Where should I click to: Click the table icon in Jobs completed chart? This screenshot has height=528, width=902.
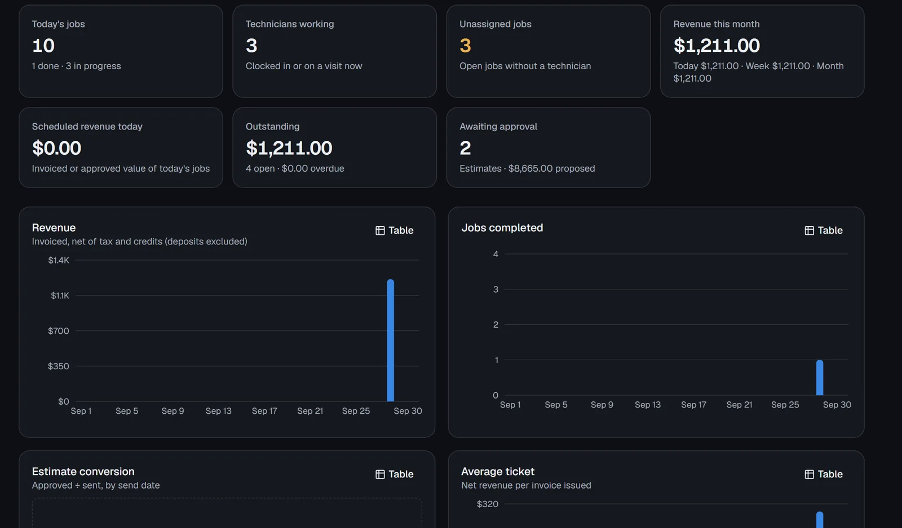(x=809, y=231)
